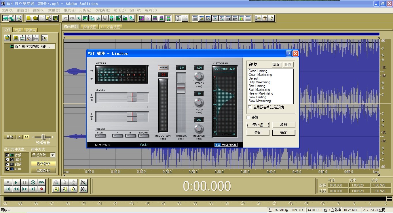Click the 确定 OK button
Image resolution: width=393 pixels, height=213 pixels.
click(x=284, y=133)
